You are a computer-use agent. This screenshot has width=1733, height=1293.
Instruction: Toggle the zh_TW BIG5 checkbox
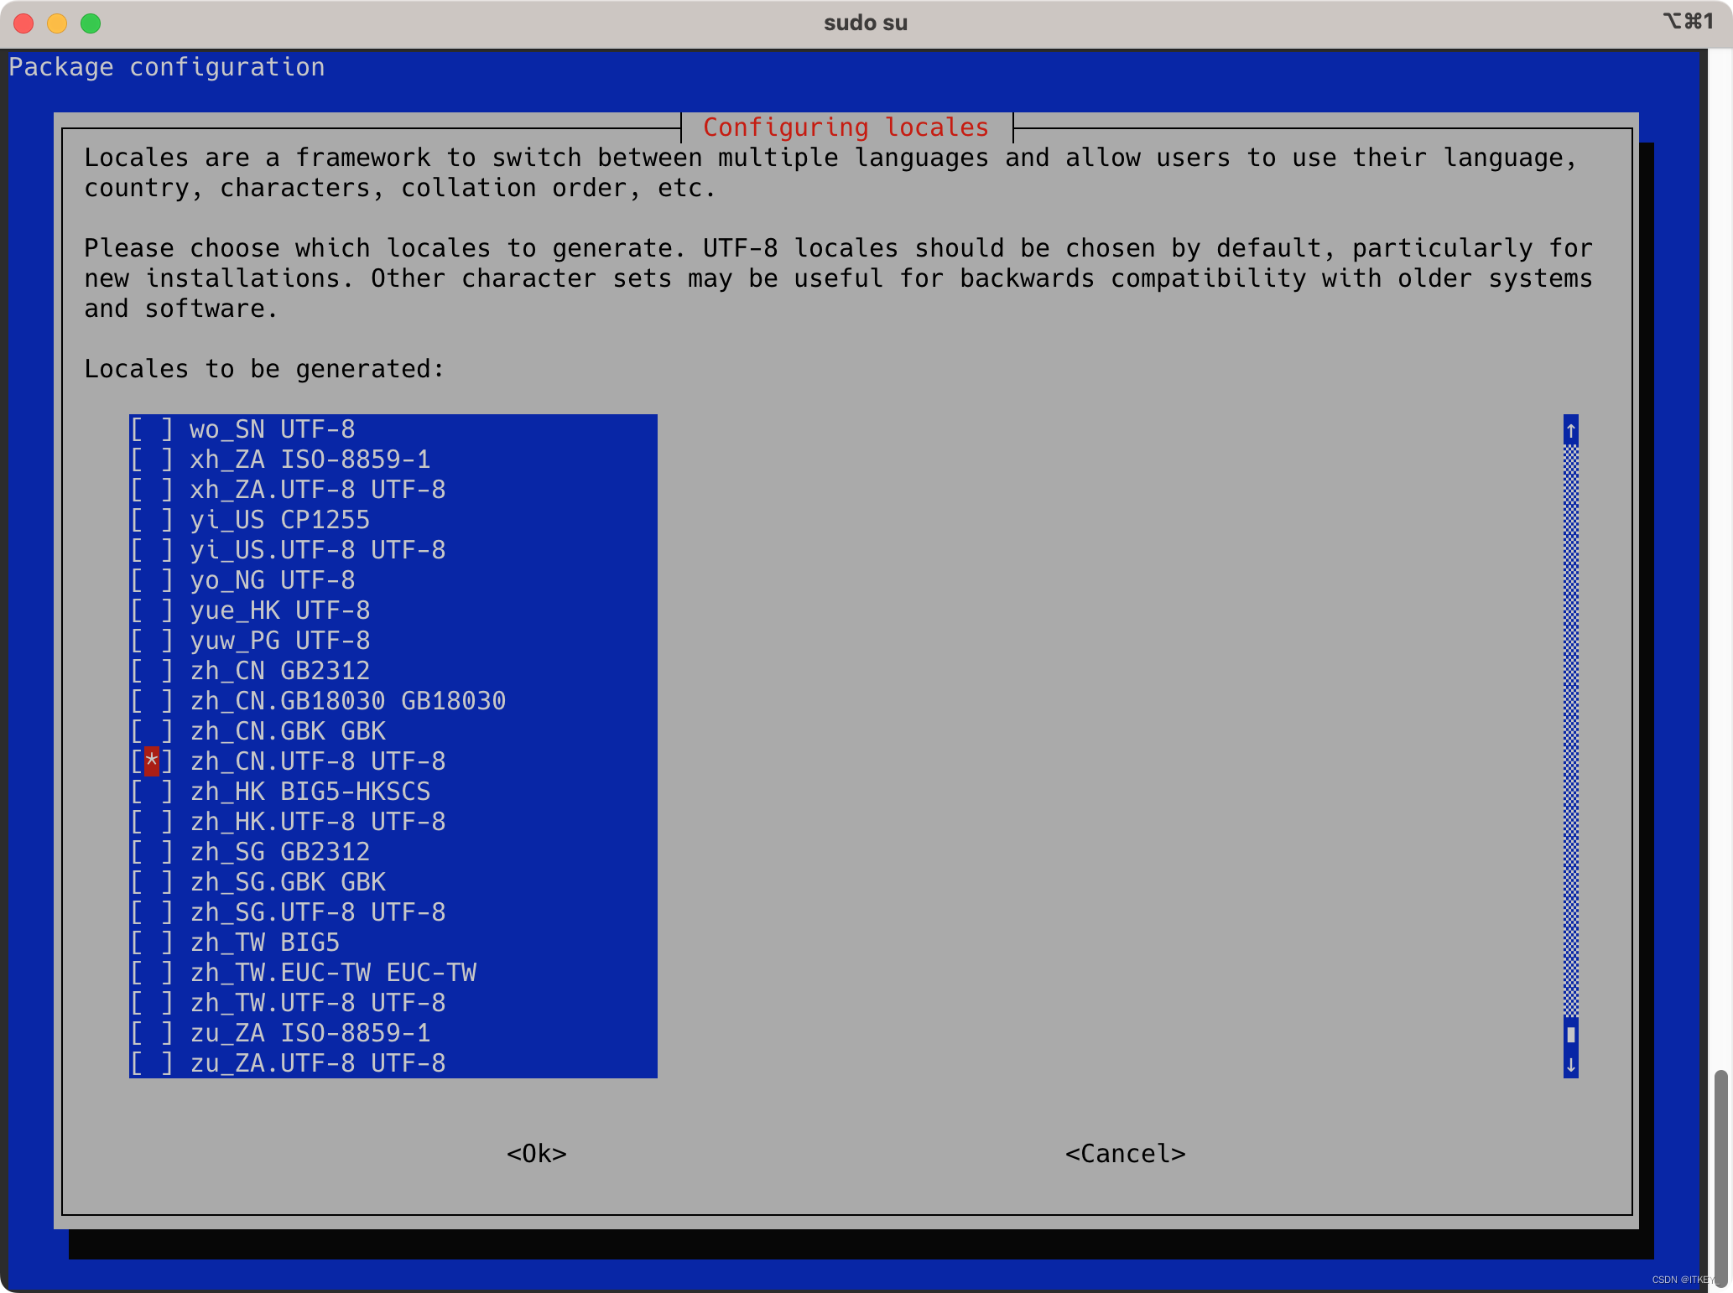coord(152,942)
